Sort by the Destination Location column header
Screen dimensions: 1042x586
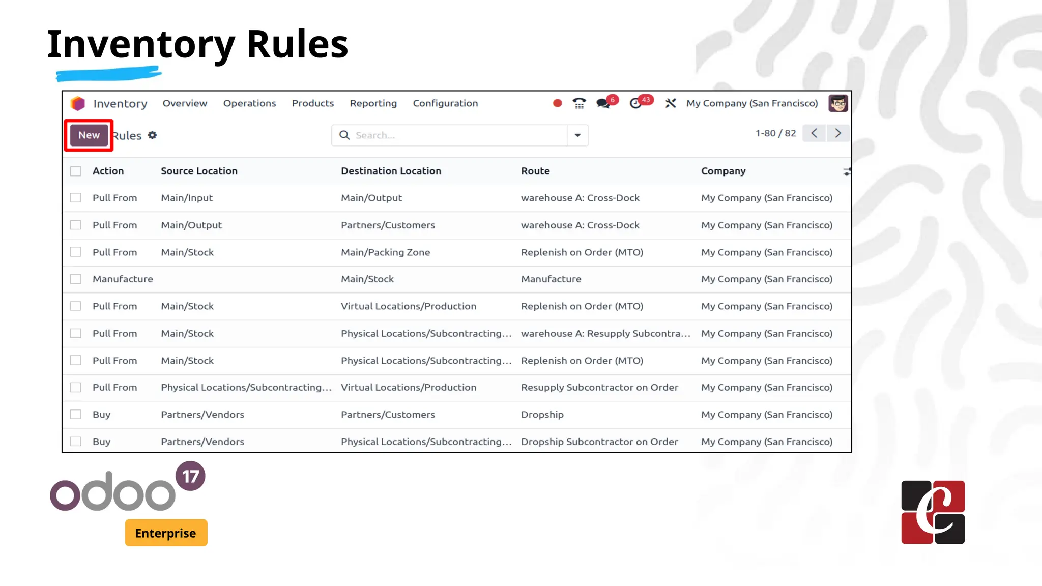[391, 171]
